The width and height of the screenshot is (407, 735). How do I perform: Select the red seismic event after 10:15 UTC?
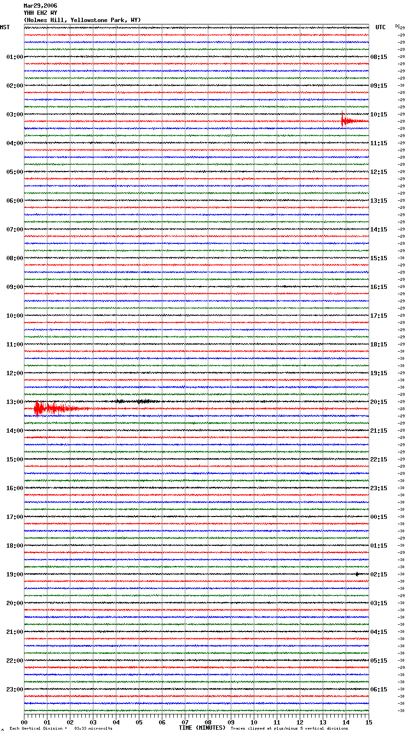(354, 120)
